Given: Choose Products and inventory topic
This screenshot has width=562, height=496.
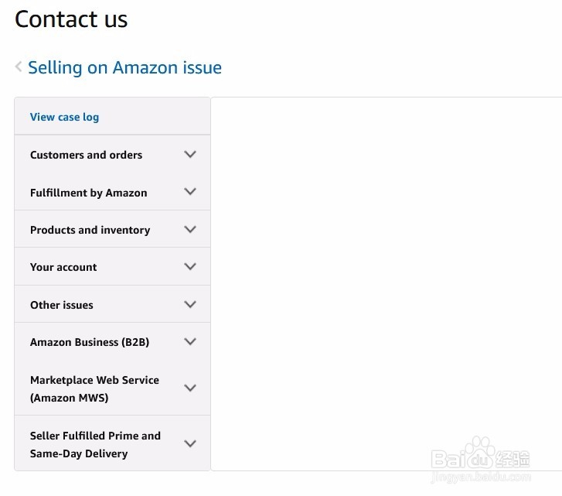Looking at the screenshot, I should (90, 230).
